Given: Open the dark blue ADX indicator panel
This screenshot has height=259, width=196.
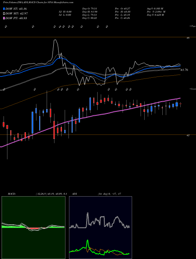Looking at the screenshot, I should coord(100,228).
